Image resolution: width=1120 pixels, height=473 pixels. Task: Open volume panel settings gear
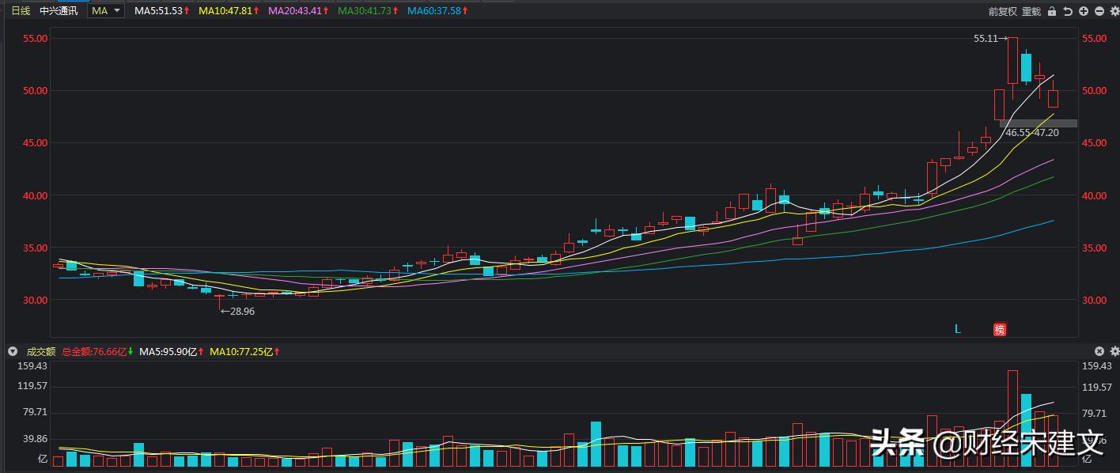pos(1114,351)
